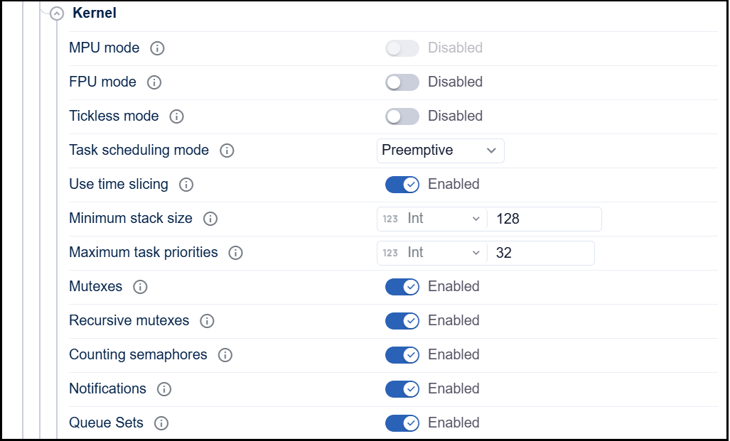Turn on Tickless mode switch
The width and height of the screenshot is (730, 441).
tap(402, 116)
